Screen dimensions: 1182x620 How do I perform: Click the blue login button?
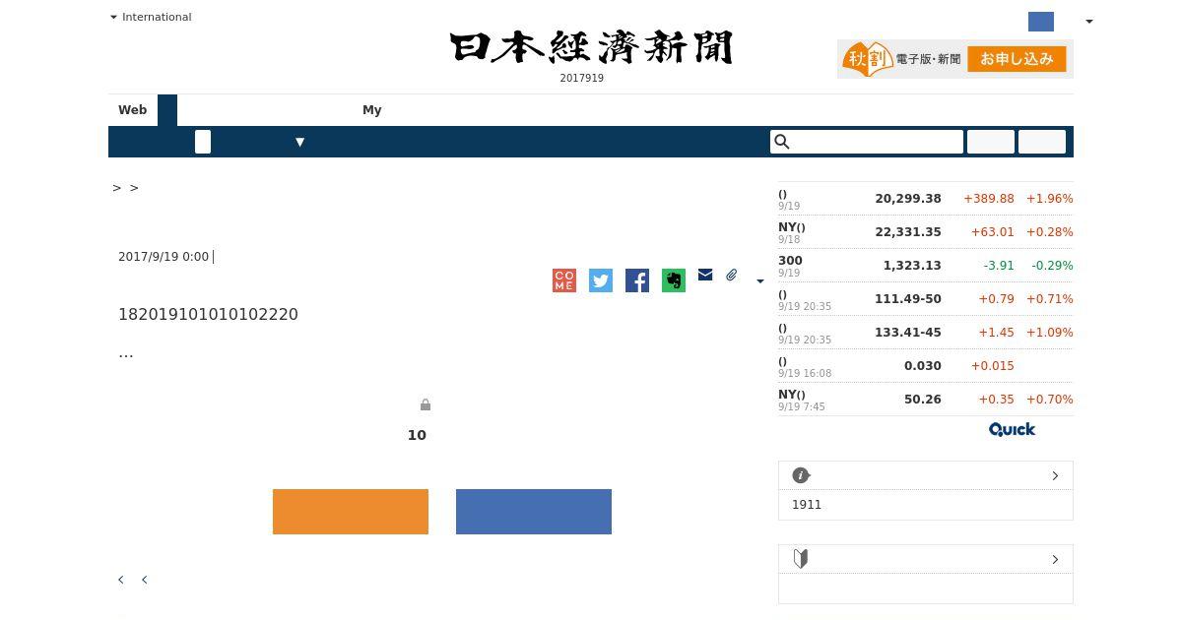click(534, 512)
